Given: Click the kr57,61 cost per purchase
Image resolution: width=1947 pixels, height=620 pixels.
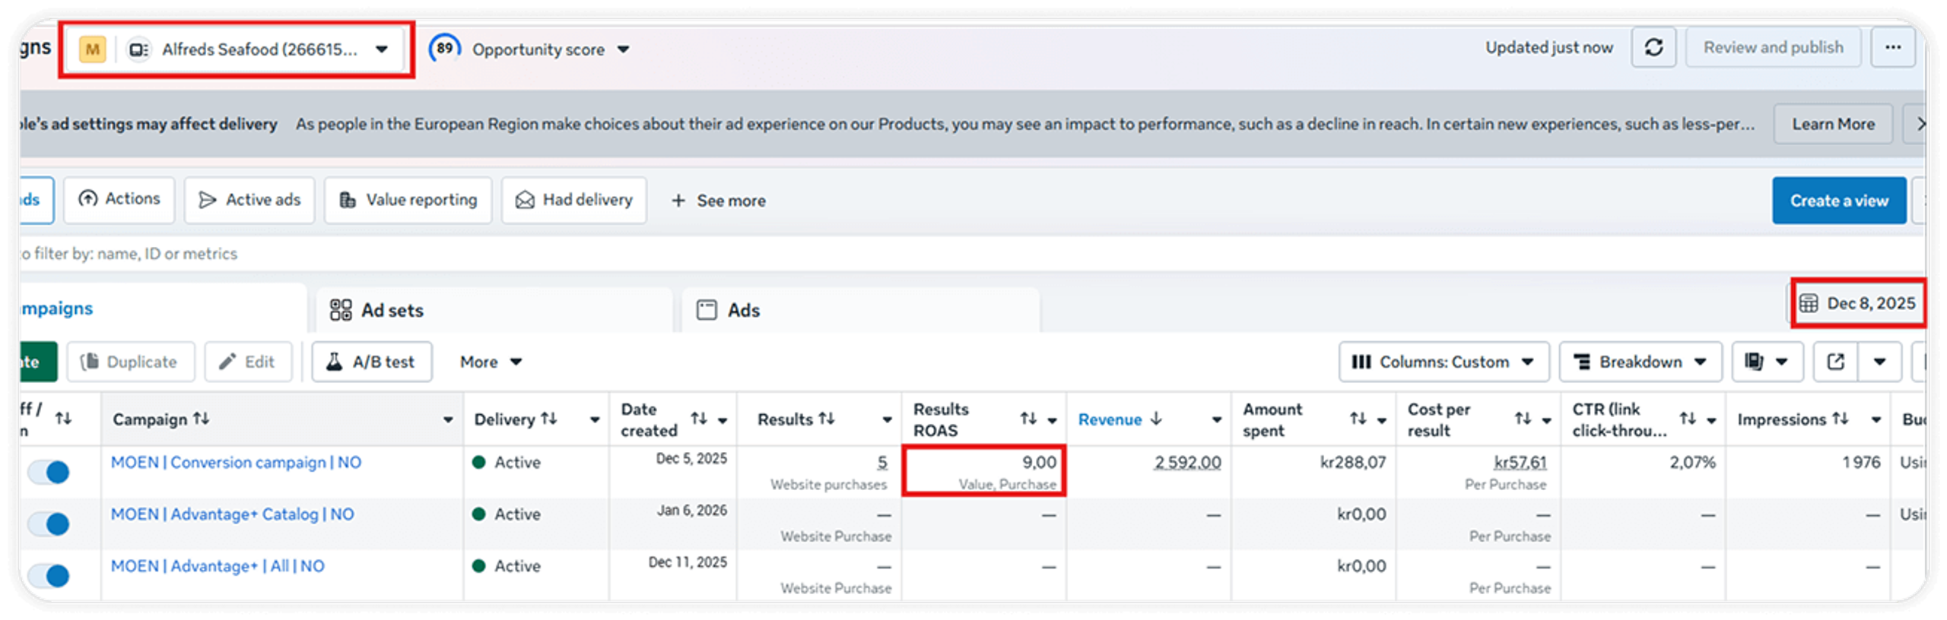Looking at the screenshot, I should tap(1520, 462).
